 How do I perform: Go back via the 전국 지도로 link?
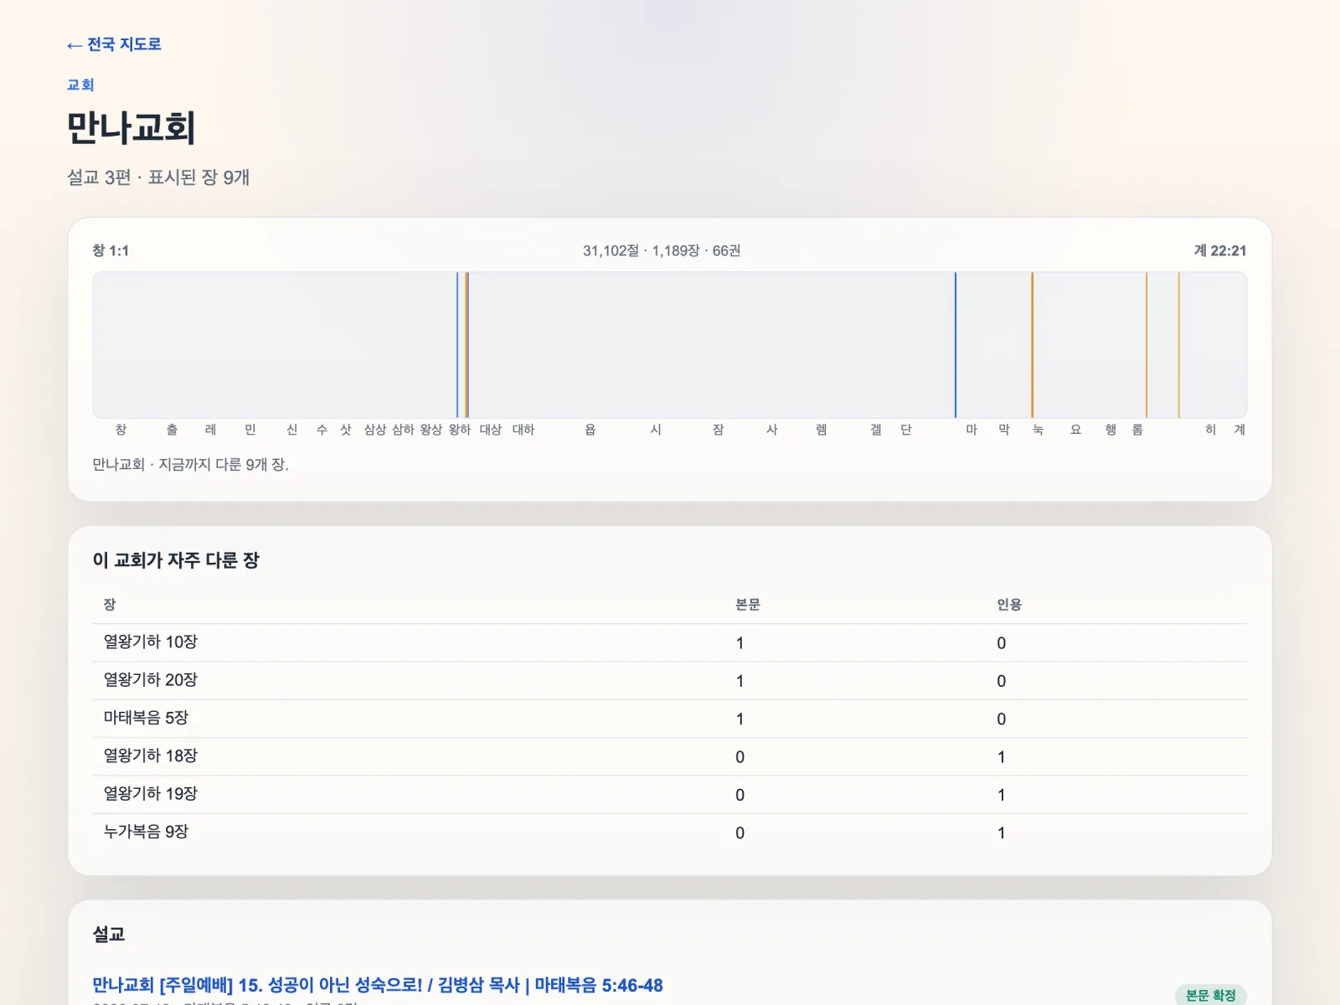tap(114, 44)
